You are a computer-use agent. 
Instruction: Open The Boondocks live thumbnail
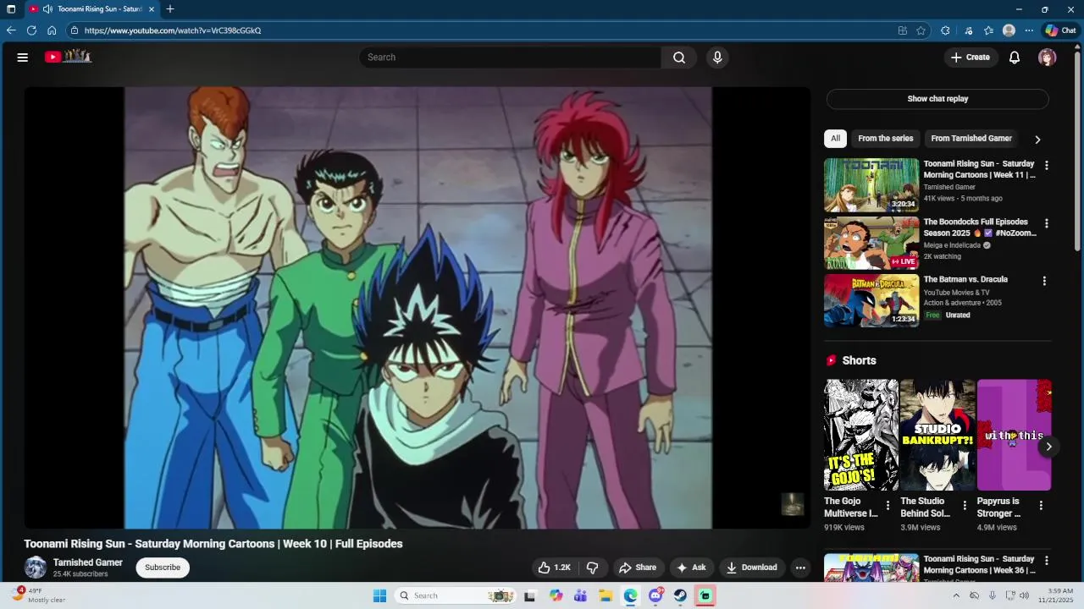click(871, 243)
